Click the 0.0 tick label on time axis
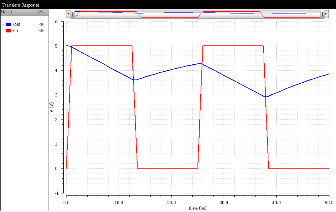Screen dimensions: 336x212 67,202
